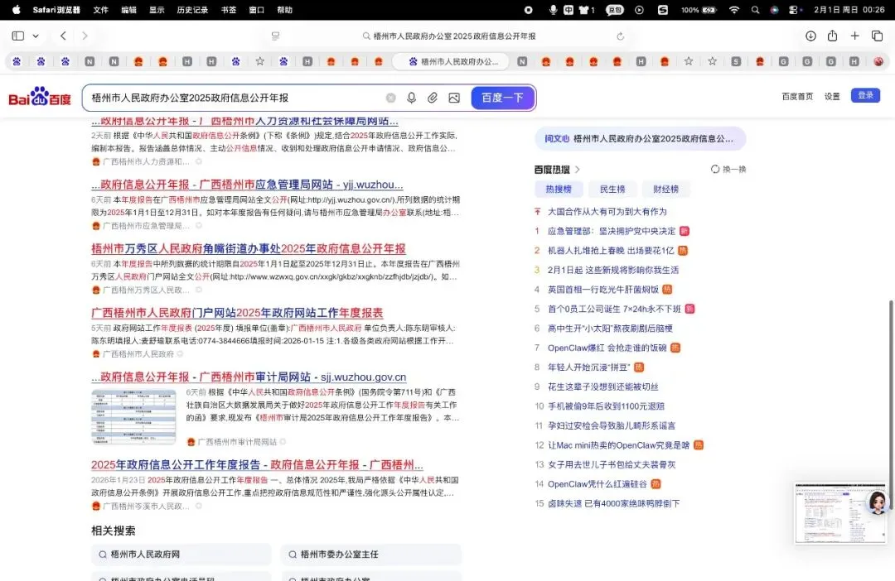Click the 登录 button
895x581 pixels.
tap(865, 95)
